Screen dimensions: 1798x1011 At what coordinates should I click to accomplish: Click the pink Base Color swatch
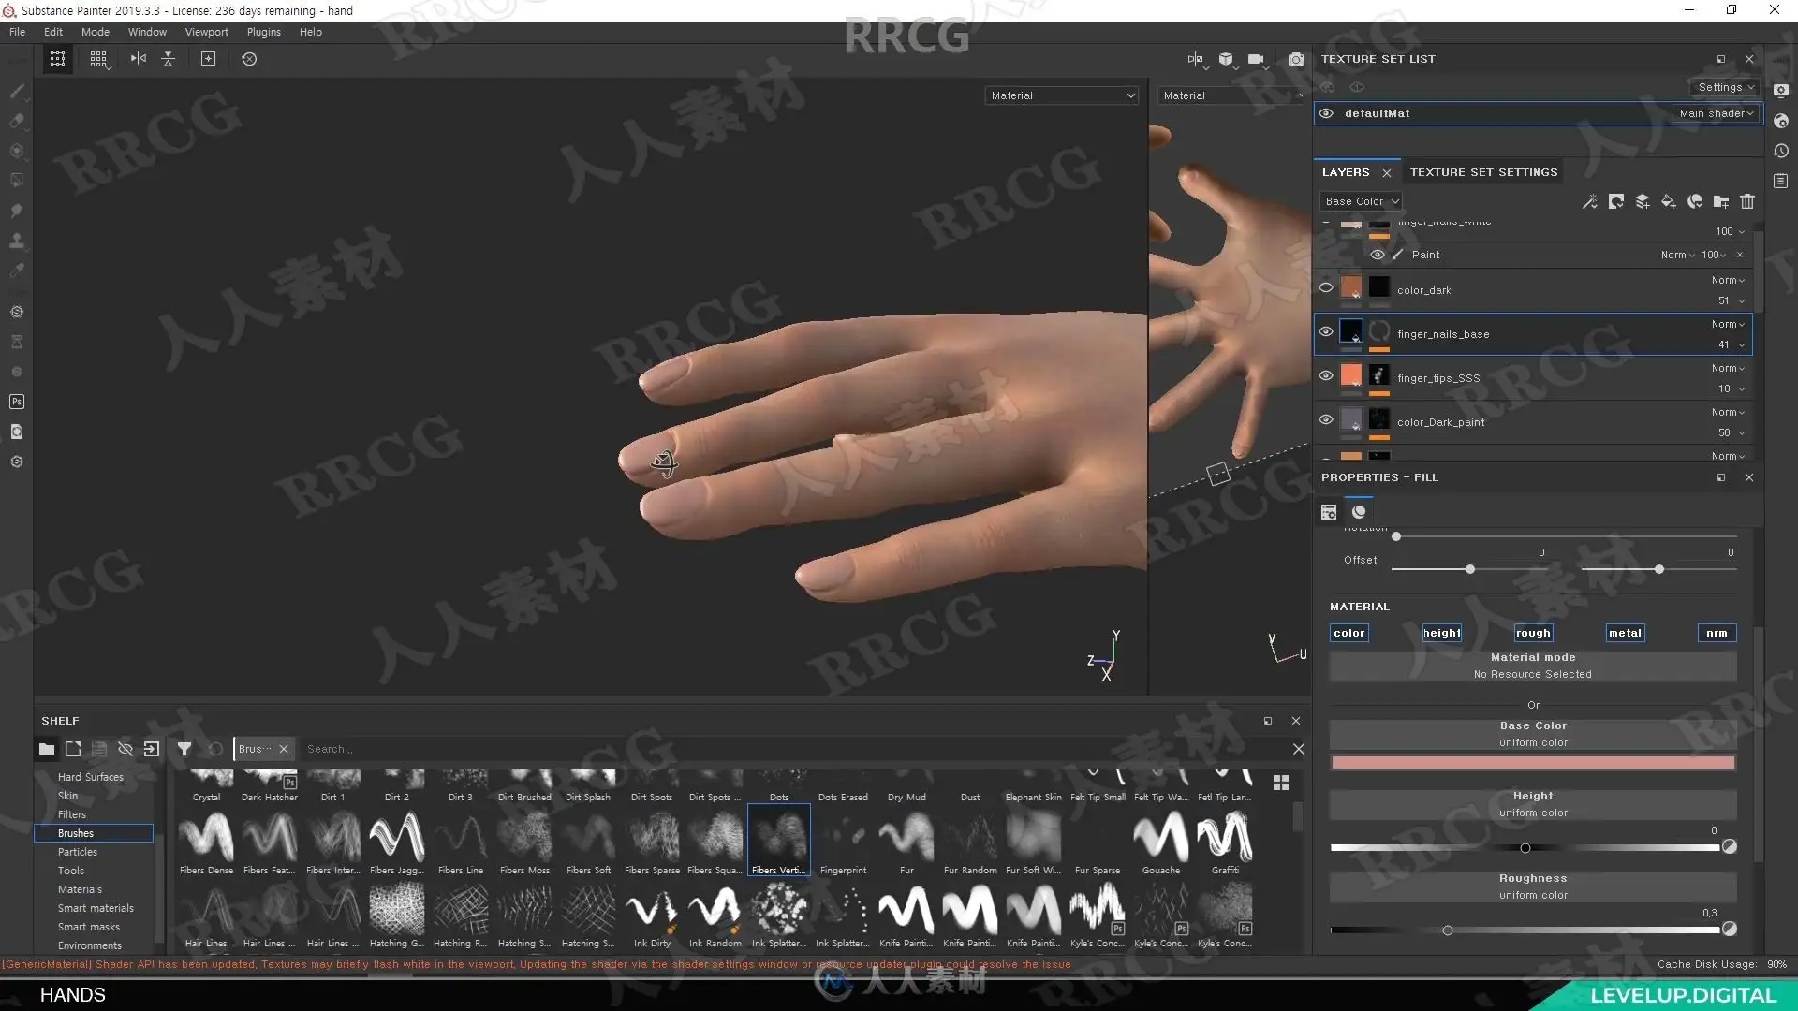[x=1533, y=763]
